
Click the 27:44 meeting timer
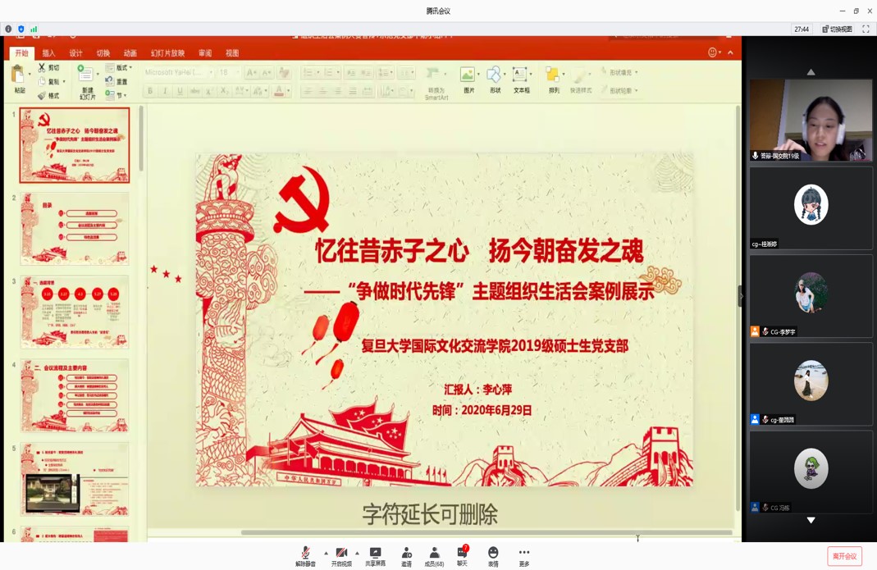tap(802, 29)
